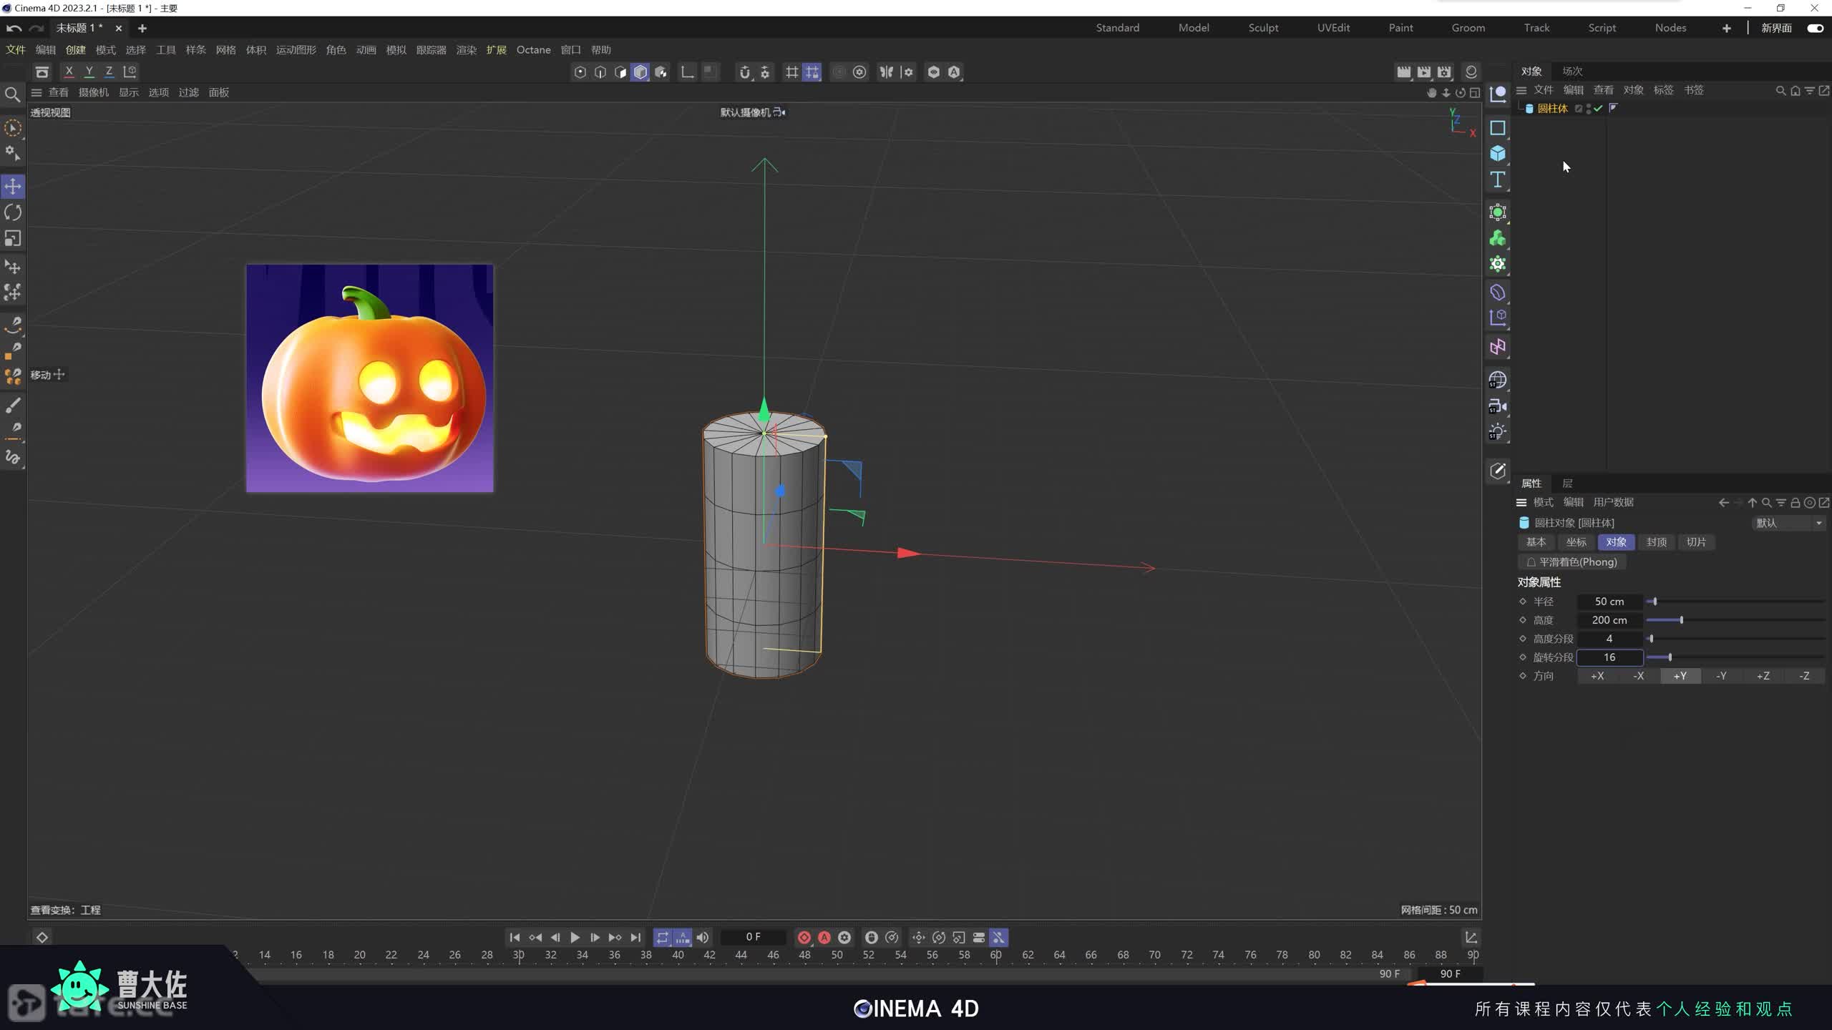Toggle the 新界面 switch
Screen dimensions: 1832x1030
tap(1815, 28)
